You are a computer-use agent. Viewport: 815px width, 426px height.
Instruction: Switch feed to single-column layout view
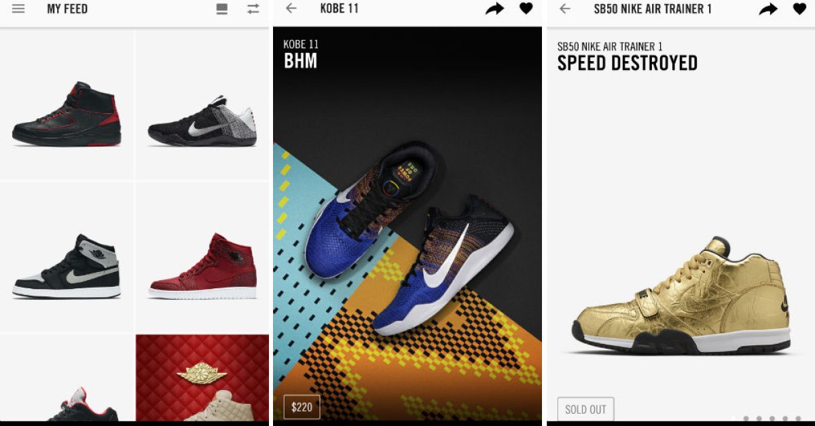[222, 9]
